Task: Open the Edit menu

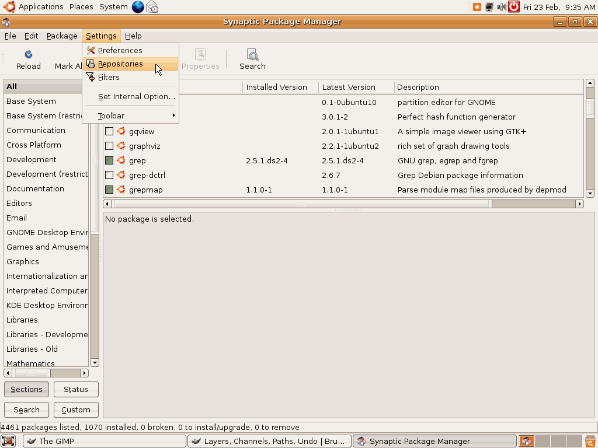Action: (x=32, y=36)
